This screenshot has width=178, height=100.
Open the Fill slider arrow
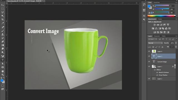click(176, 47)
